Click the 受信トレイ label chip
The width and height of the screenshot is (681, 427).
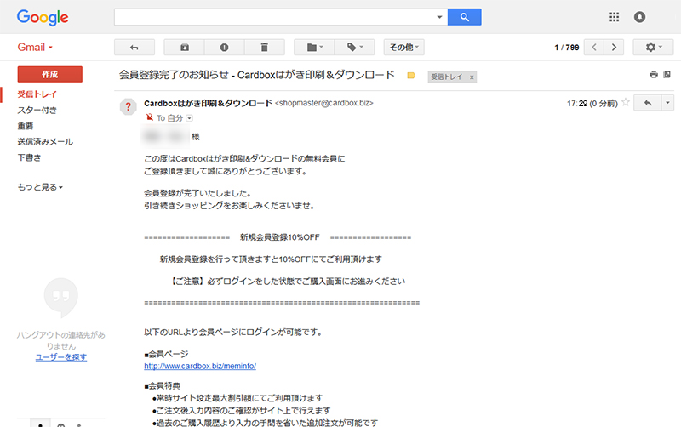click(x=446, y=77)
